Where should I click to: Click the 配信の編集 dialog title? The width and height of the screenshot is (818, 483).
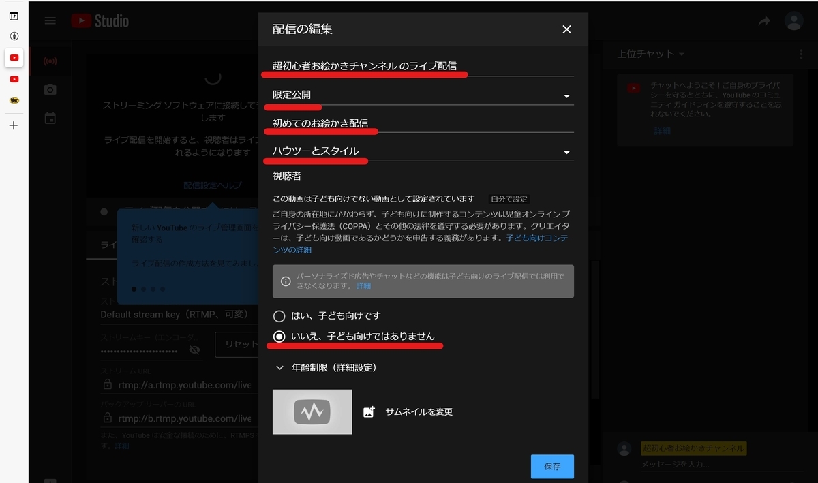(x=303, y=29)
